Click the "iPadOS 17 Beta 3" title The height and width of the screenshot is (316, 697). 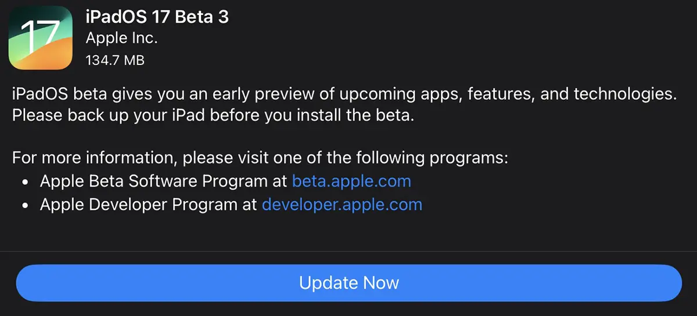157,17
